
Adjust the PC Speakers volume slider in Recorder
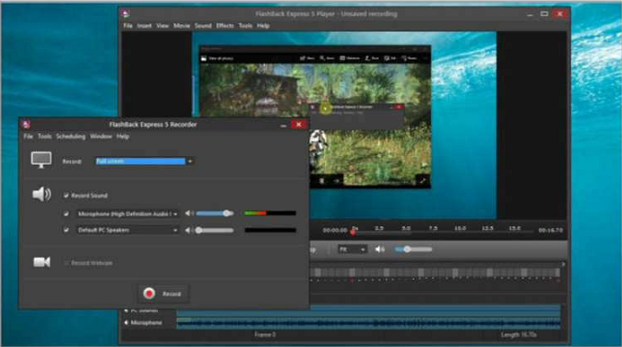215,230
